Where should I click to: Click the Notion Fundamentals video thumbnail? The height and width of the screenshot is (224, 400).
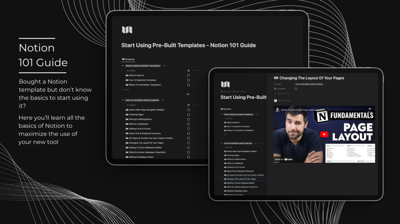pos(324,134)
